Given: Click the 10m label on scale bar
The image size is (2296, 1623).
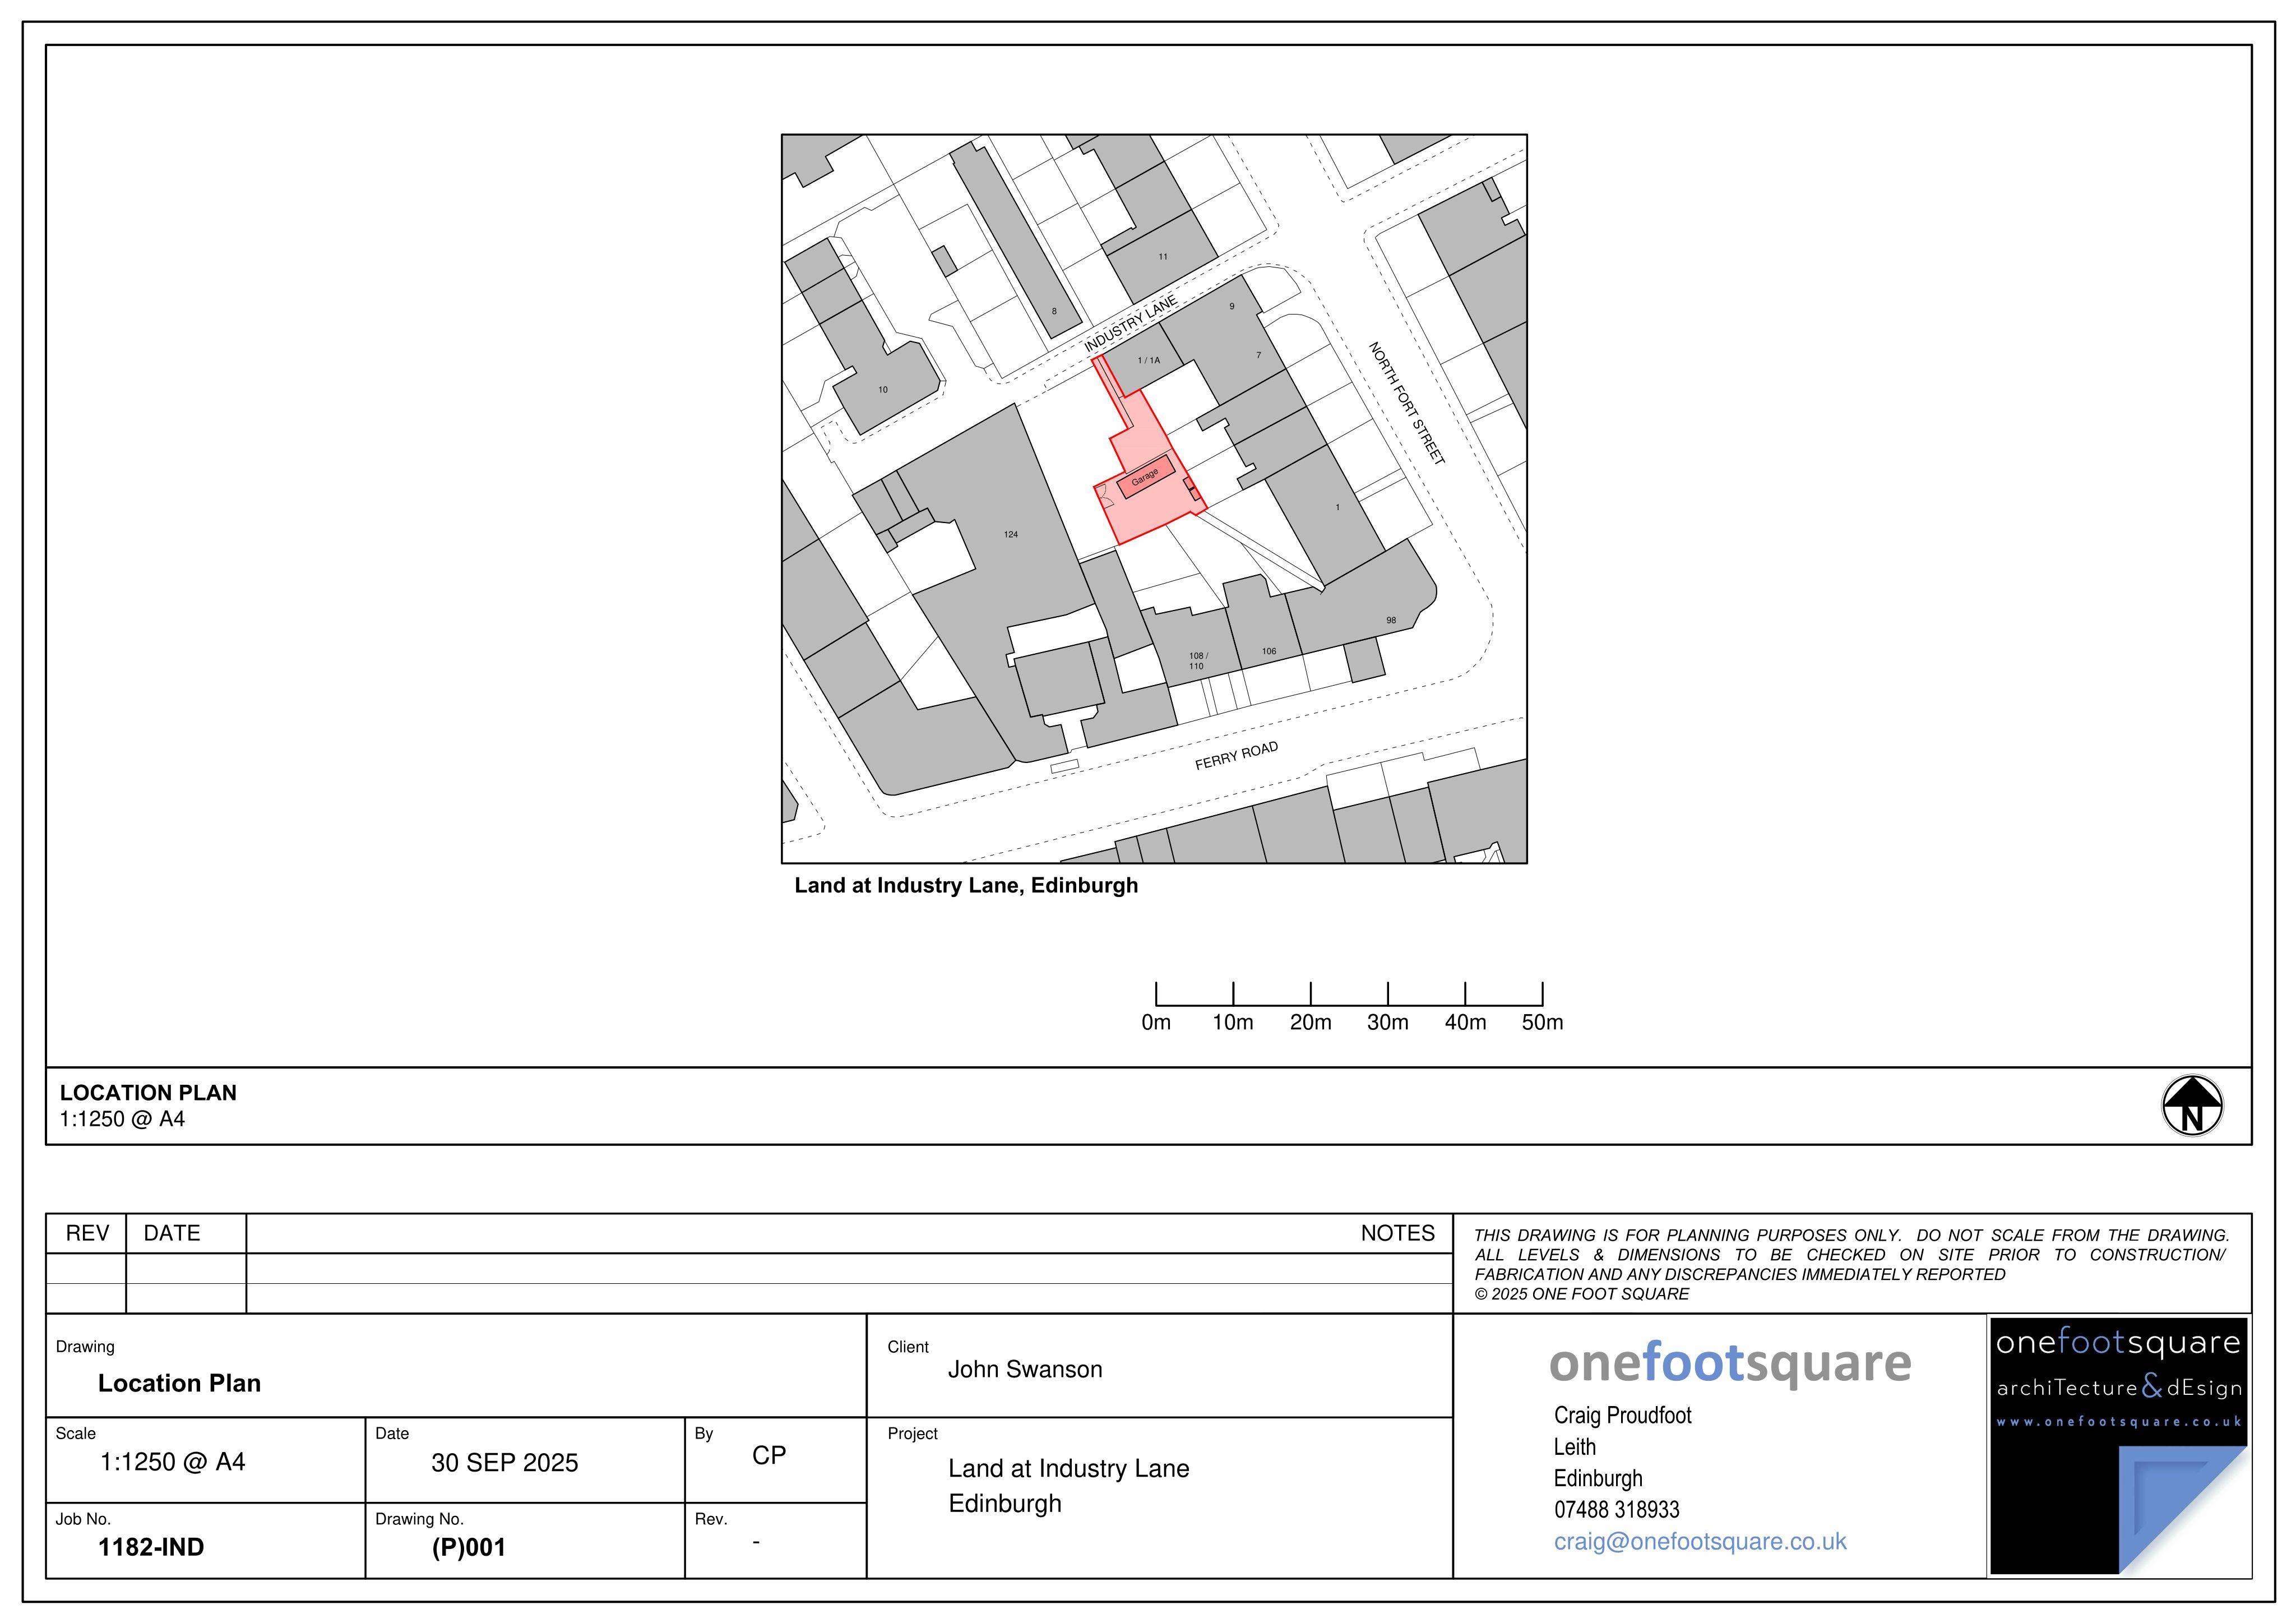Looking at the screenshot, I should click(x=1233, y=1023).
